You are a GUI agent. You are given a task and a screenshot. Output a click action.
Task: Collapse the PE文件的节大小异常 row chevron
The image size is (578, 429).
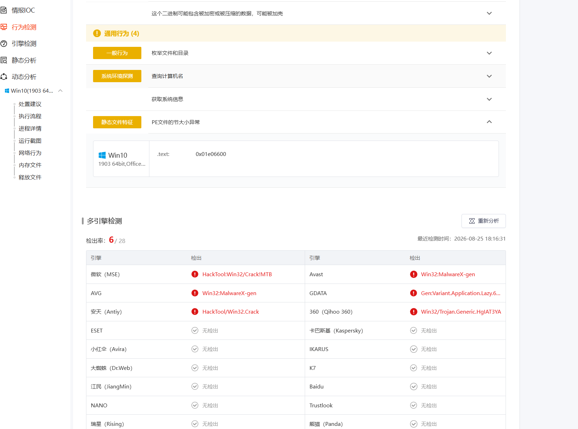click(489, 122)
